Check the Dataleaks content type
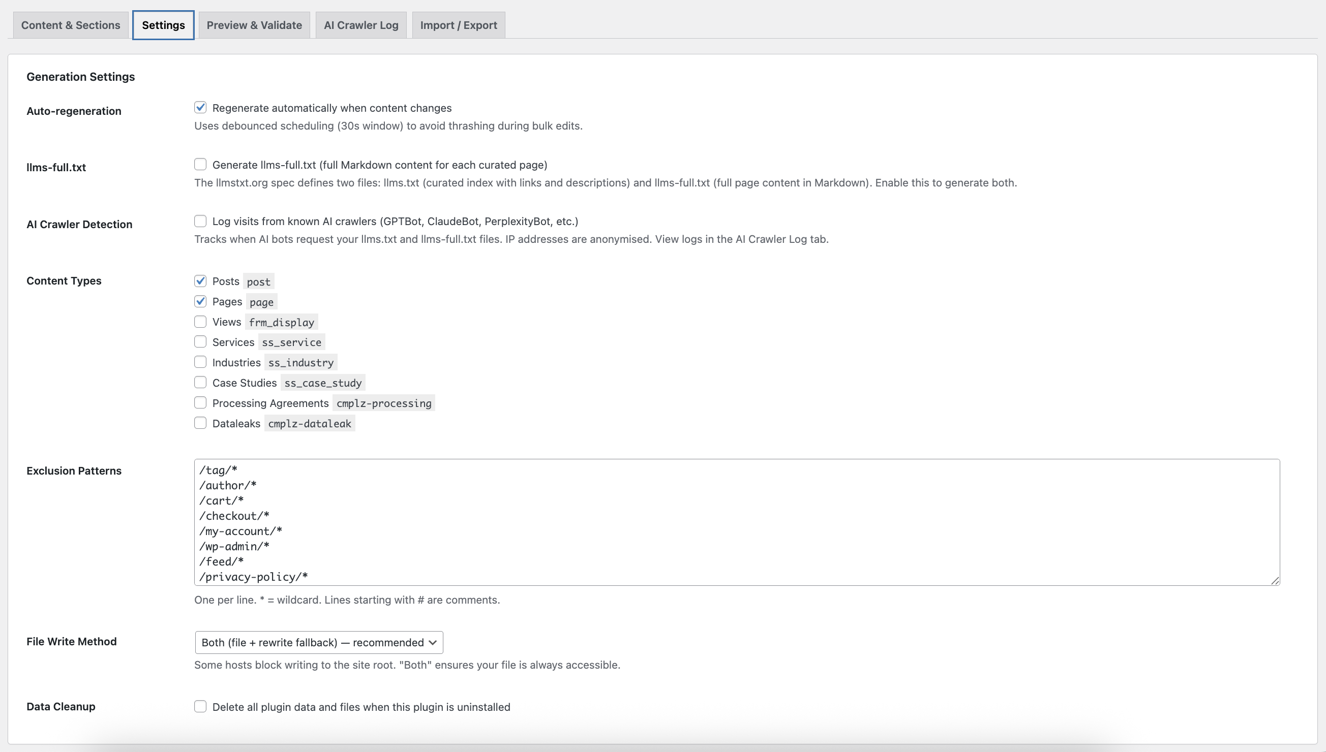 [200, 422]
